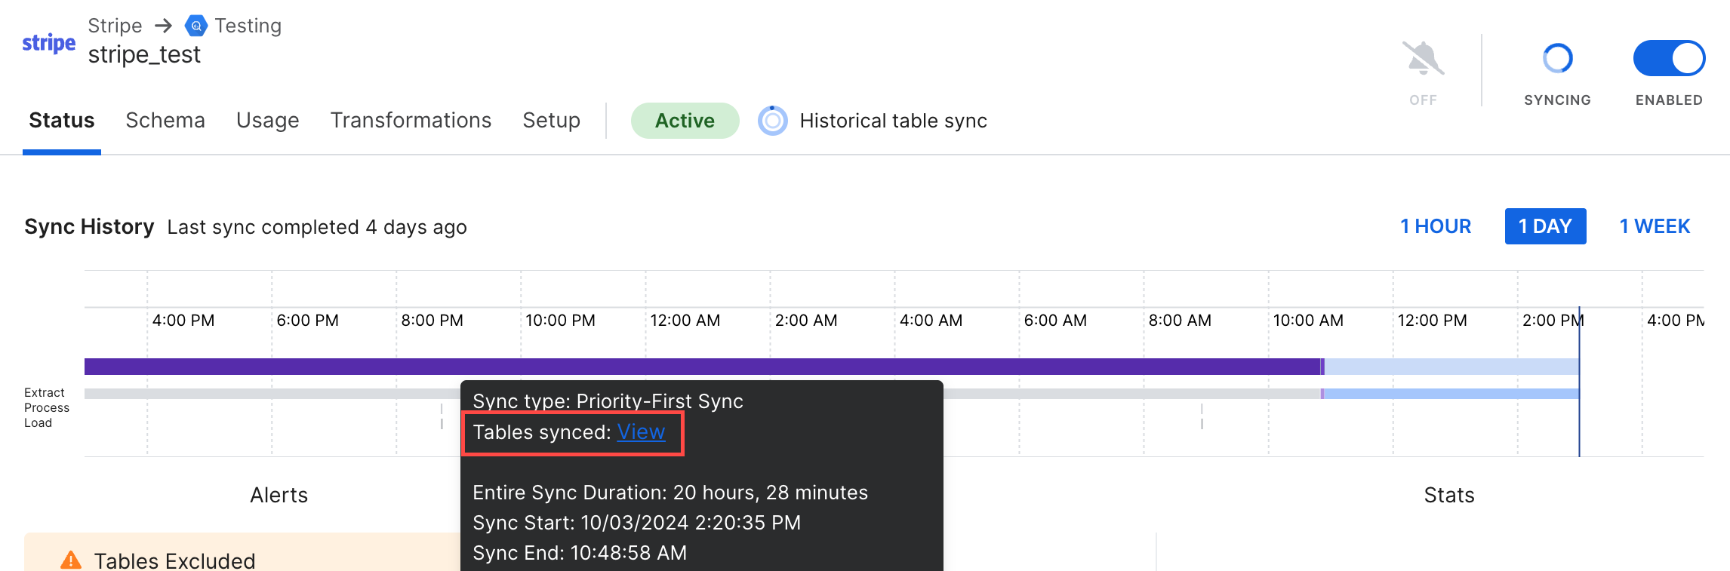Viewport: 1730px width, 571px height.
Task: Select the 1 DAY sync history range
Action: (1545, 226)
